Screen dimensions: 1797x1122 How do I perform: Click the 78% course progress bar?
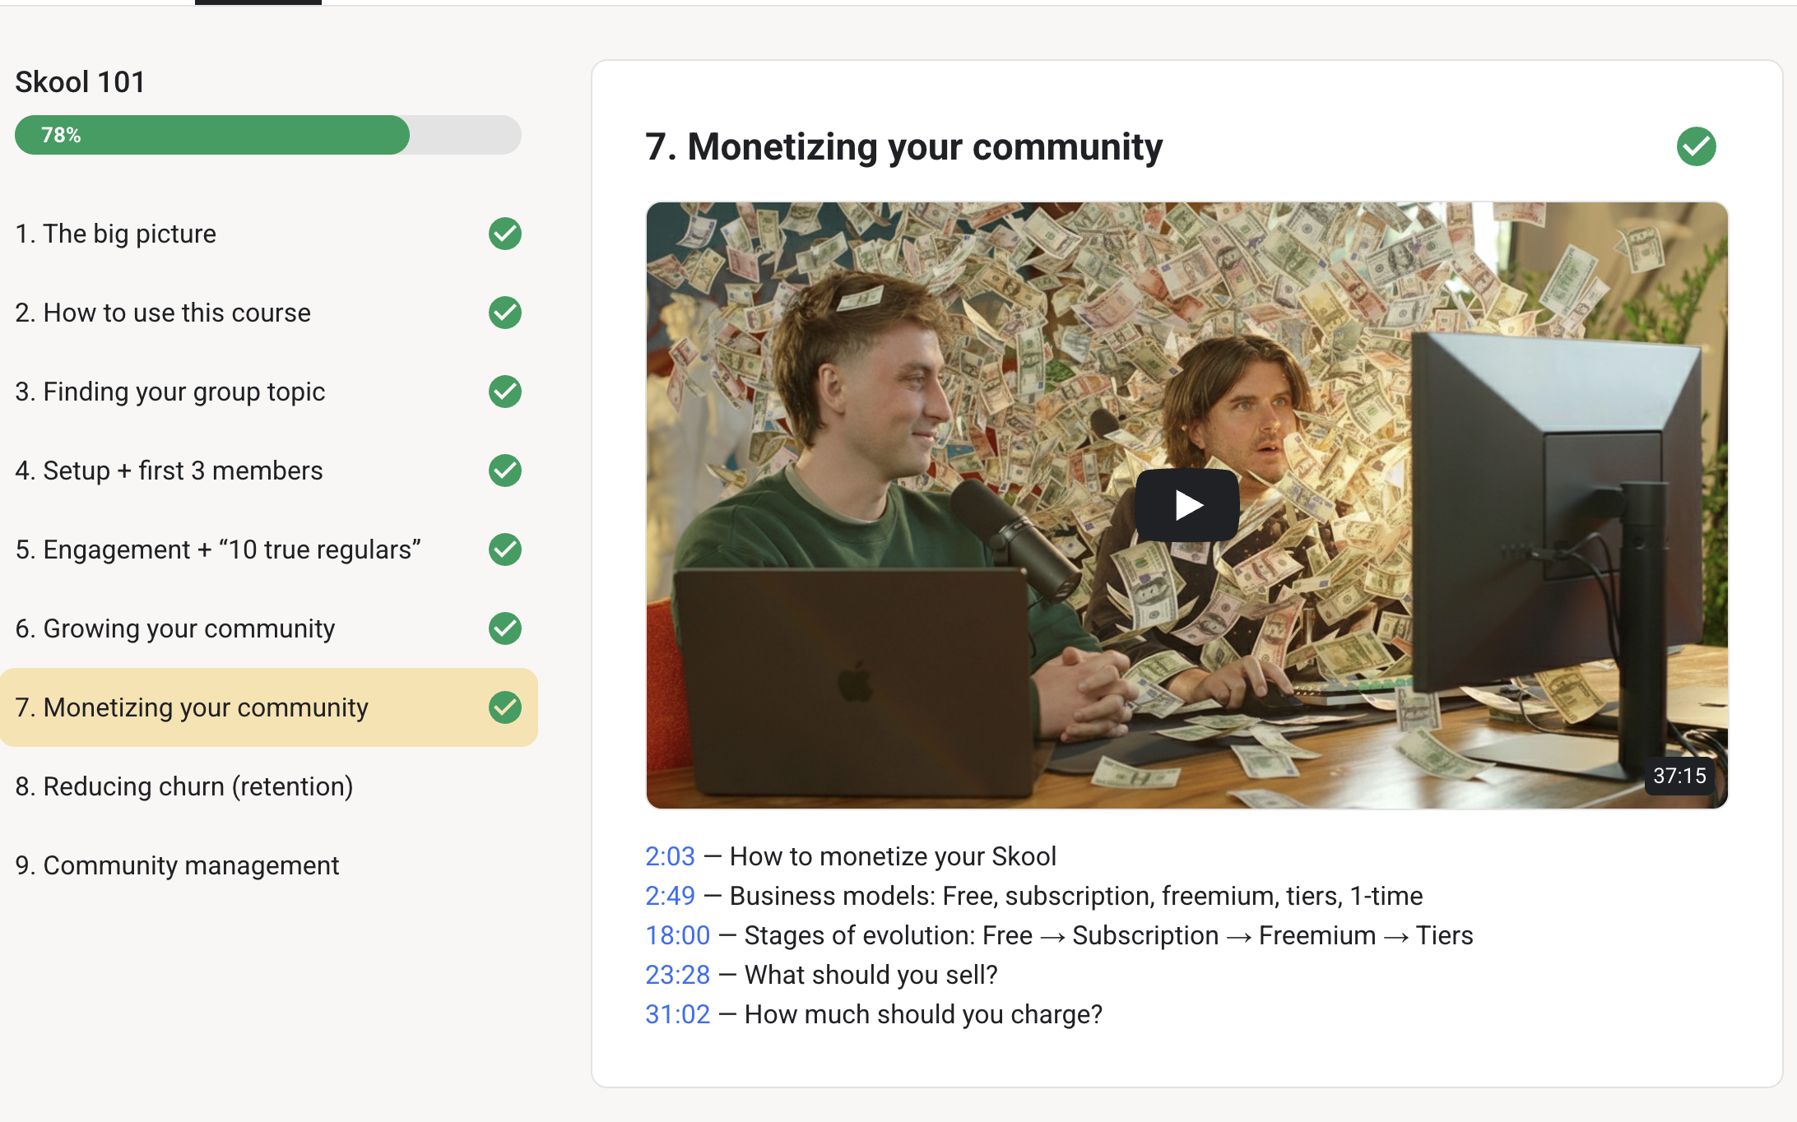pyautogui.click(x=267, y=135)
